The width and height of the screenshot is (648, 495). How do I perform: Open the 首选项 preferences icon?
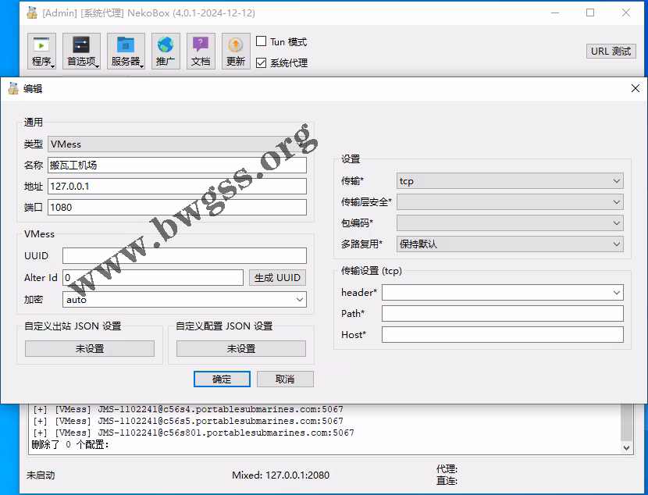pyautogui.click(x=82, y=51)
